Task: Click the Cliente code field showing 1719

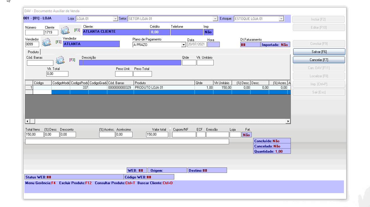Action: point(51,32)
